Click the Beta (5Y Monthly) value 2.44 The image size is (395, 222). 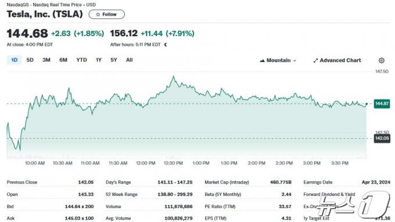pos(286,194)
